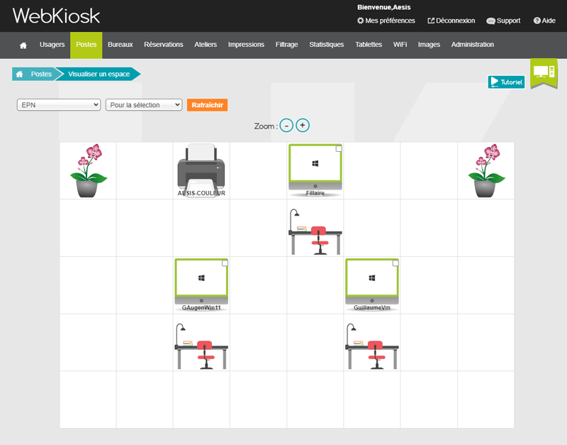Select the AESIS-COULEUR printer icon
Screen dimensions: 567x445
pos(201,170)
